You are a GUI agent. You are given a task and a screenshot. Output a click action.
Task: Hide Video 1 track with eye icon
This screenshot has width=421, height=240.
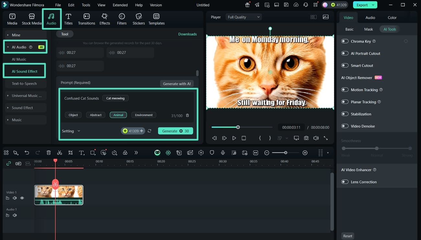tap(22, 198)
